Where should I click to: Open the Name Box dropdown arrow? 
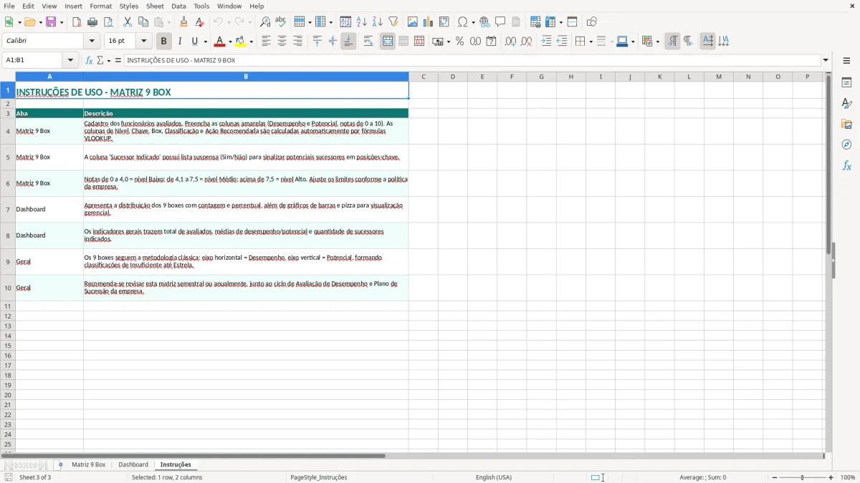70,61
